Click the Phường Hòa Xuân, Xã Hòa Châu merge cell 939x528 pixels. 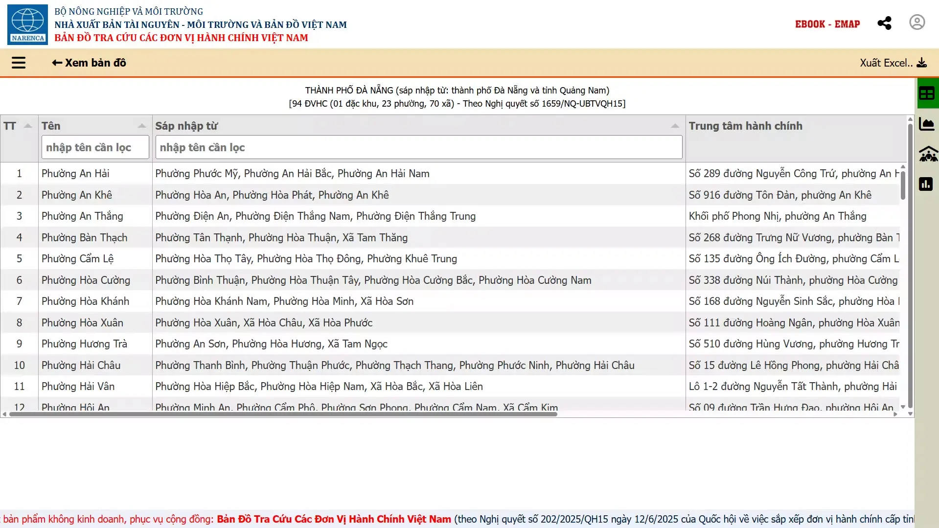click(x=419, y=322)
